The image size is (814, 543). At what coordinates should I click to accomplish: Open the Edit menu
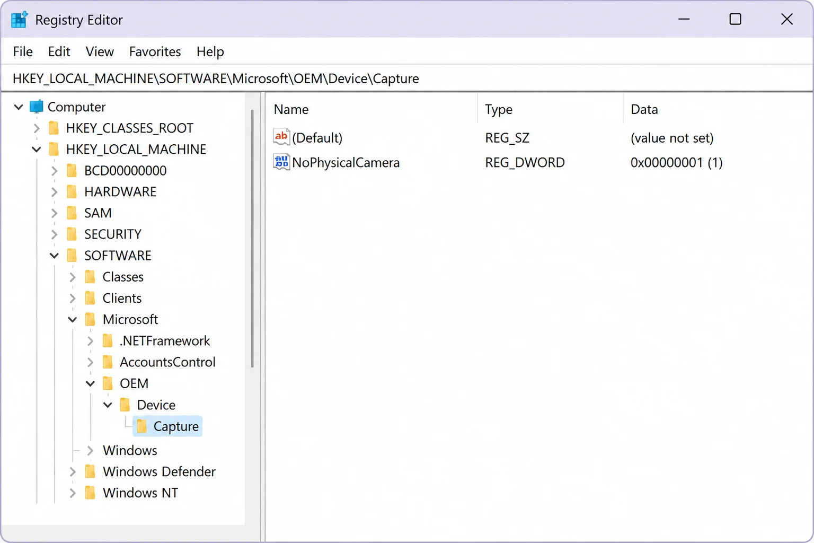(59, 51)
